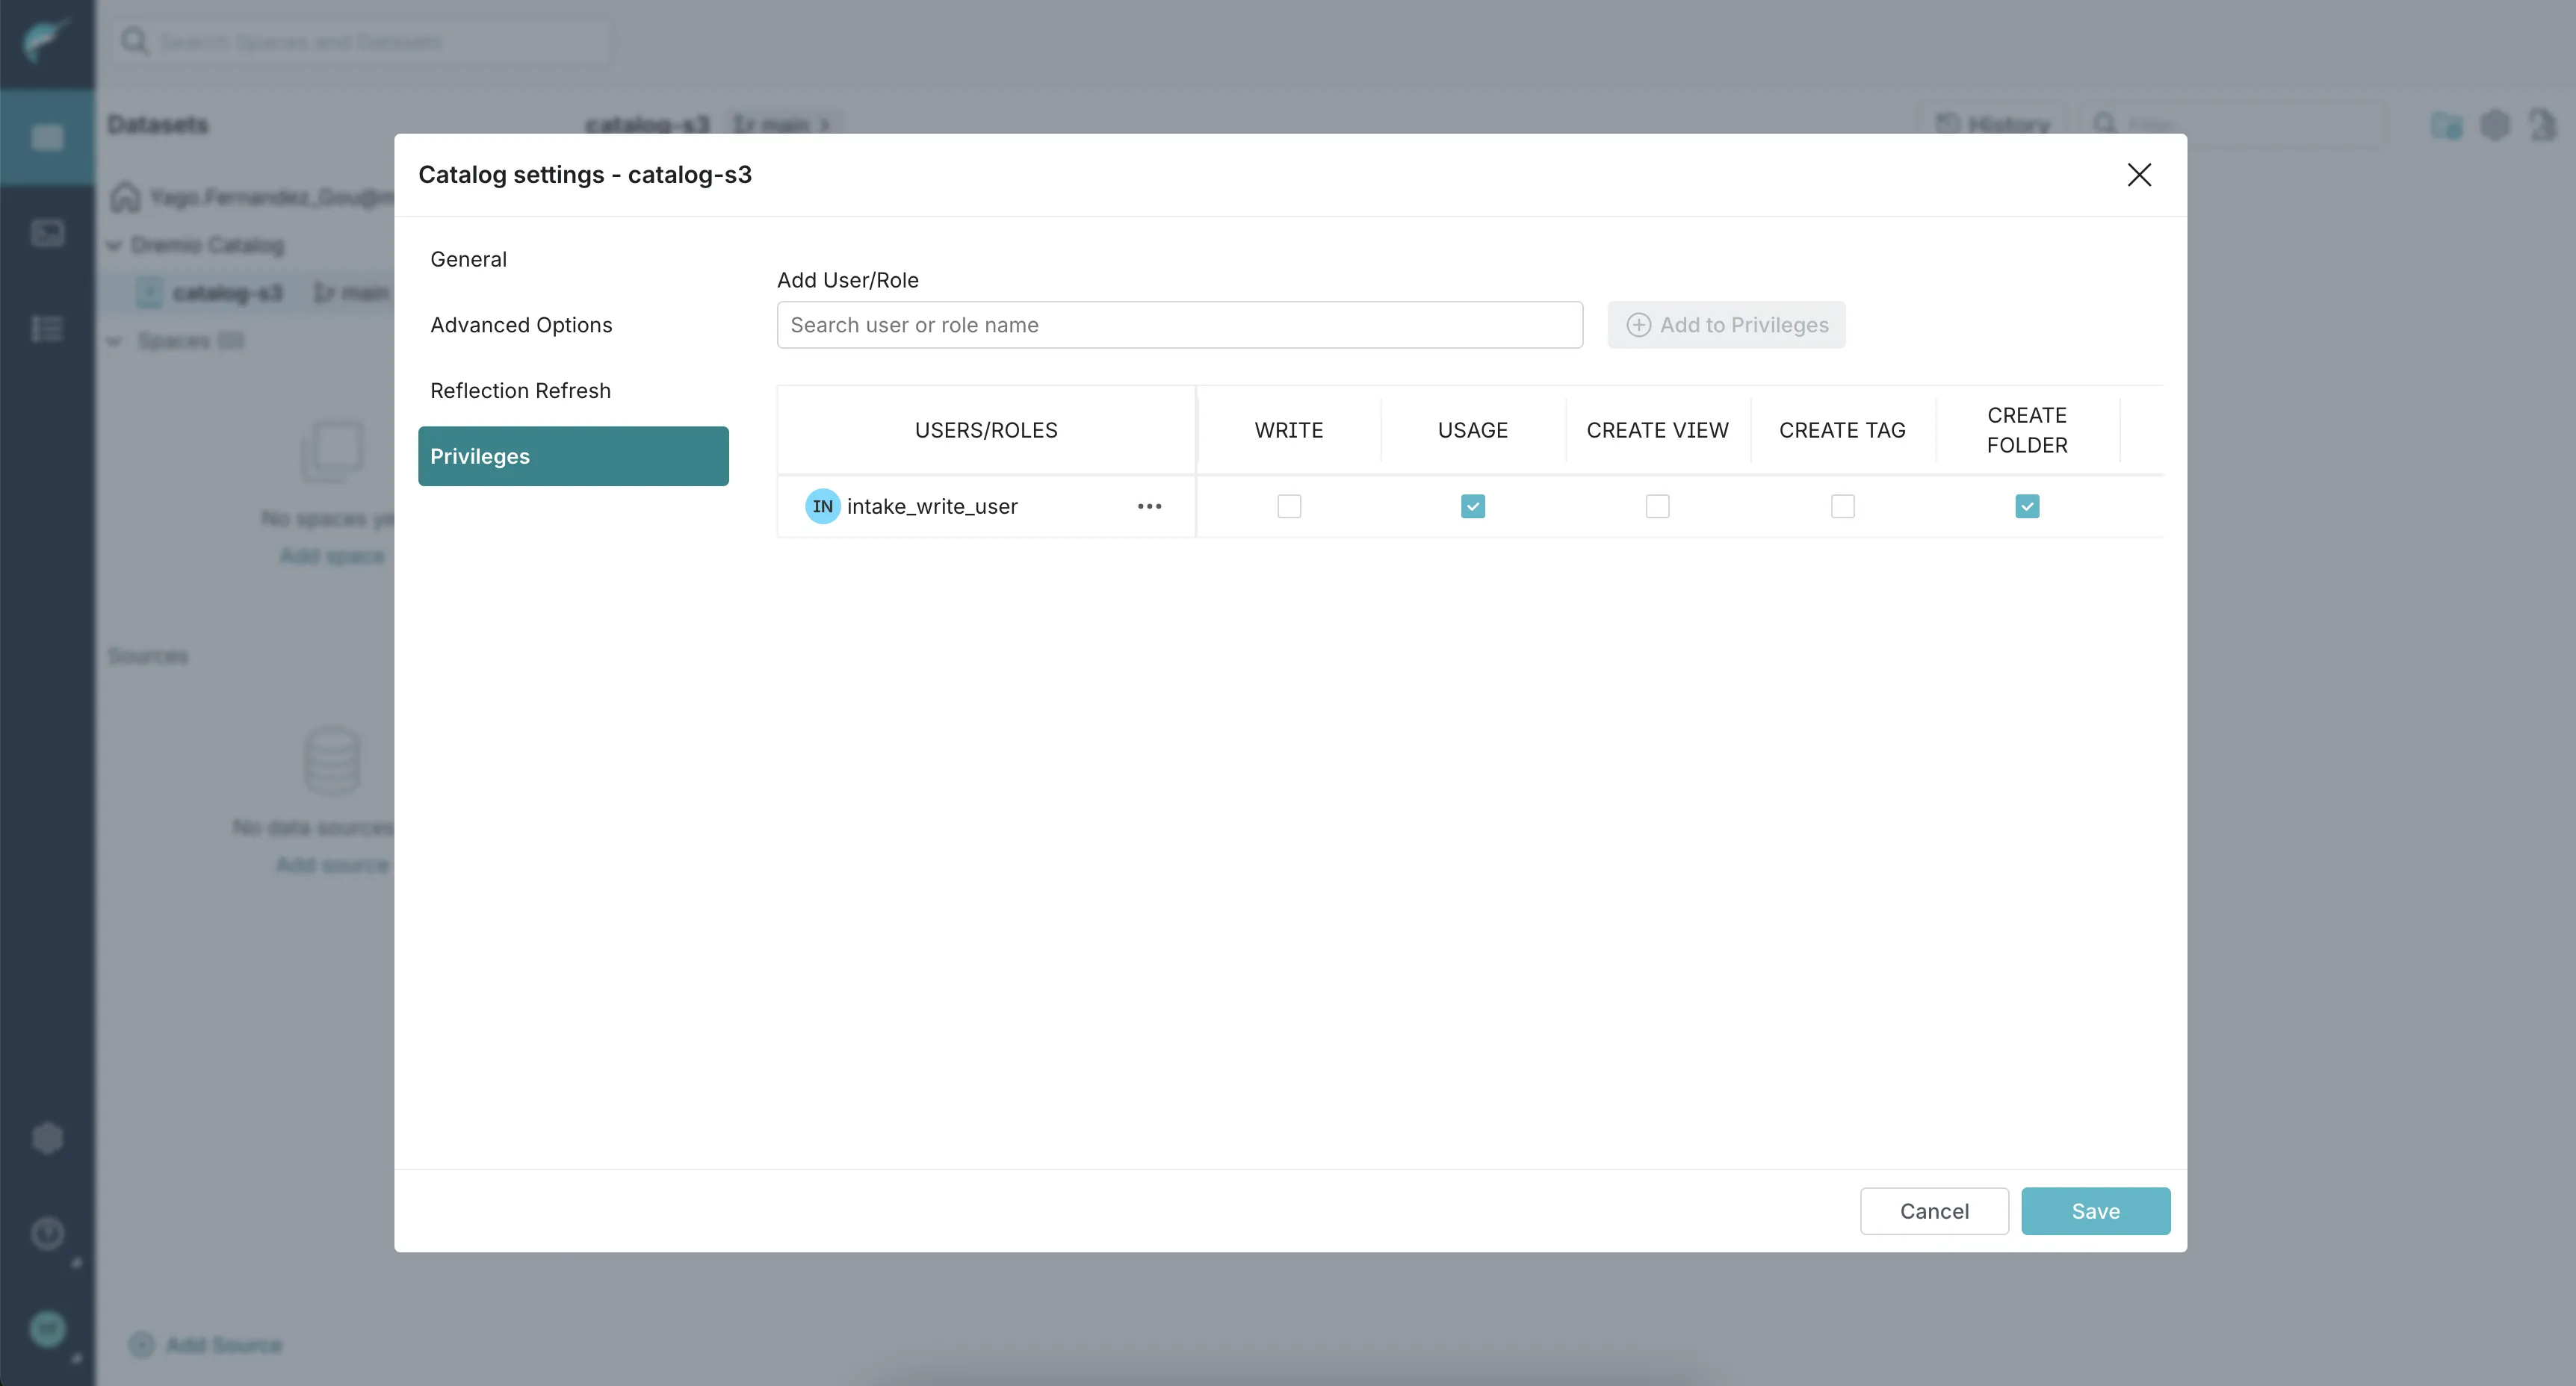Viewport: 2576px width, 1386px height.
Task: Open the Jobs page from sidebar
Action: tap(47, 329)
